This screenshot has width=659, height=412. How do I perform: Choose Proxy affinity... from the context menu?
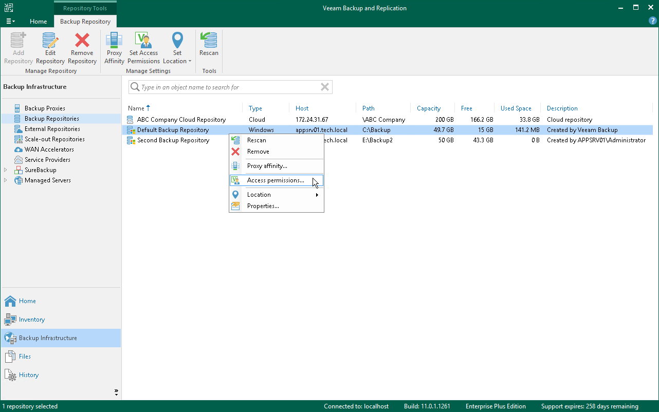coord(277,166)
